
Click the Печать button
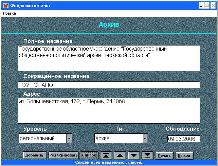coord(164,155)
